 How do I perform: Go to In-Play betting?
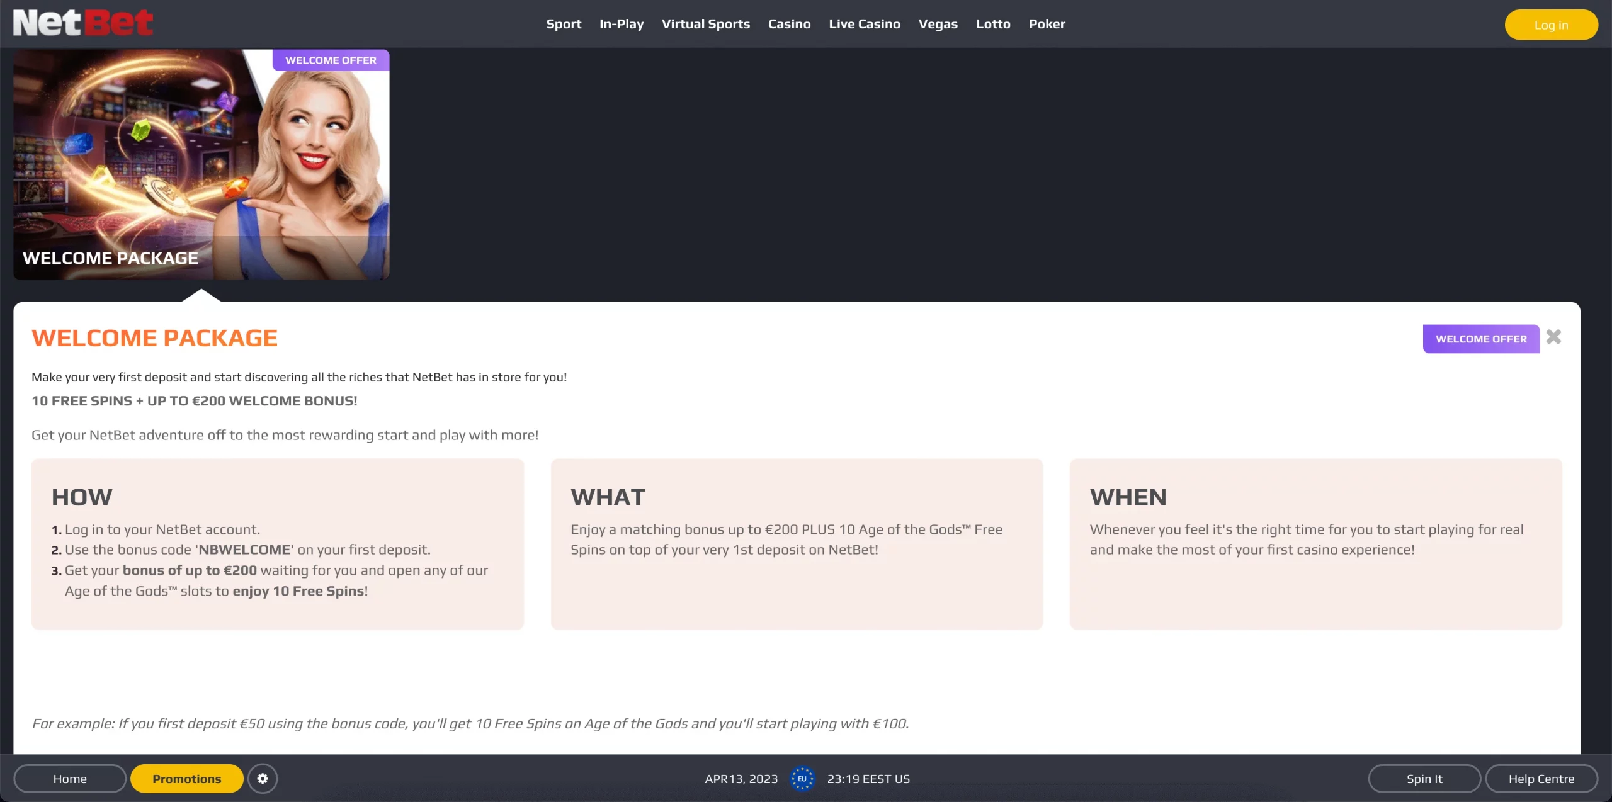click(x=622, y=24)
